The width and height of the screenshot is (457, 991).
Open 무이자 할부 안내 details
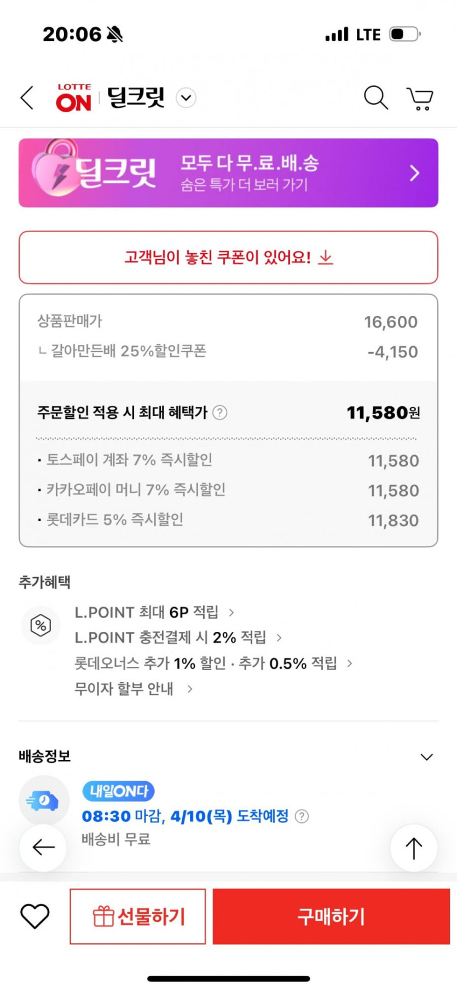click(x=133, y=689)
